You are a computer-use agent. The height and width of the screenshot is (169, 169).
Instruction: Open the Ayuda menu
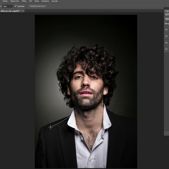tap(55, 1)
